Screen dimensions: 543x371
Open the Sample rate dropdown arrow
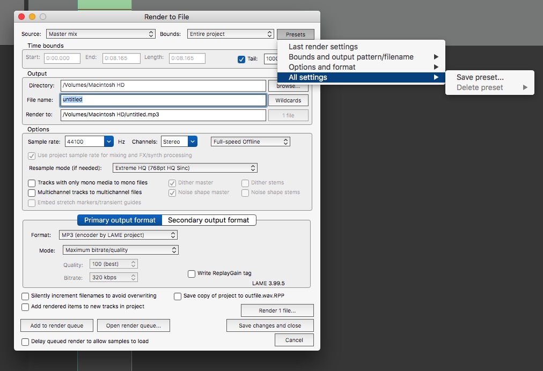(x=109, y=142)
